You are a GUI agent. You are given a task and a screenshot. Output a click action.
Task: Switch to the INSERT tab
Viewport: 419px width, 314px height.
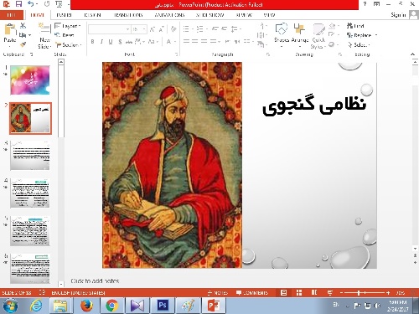click(64, 15)
